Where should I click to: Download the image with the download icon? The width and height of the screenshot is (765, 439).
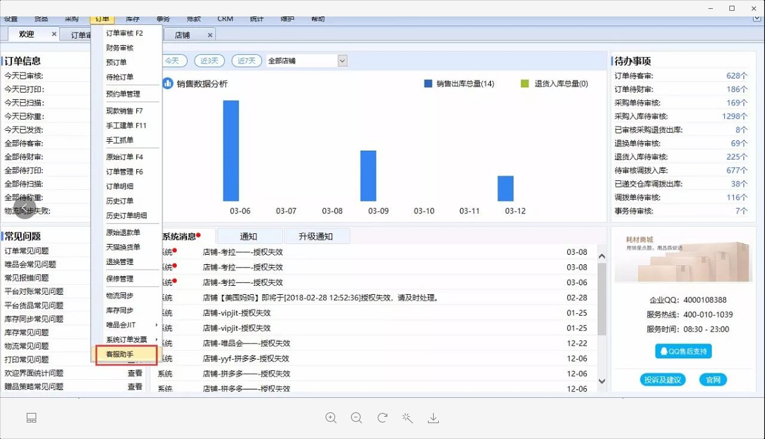(433, 417)
